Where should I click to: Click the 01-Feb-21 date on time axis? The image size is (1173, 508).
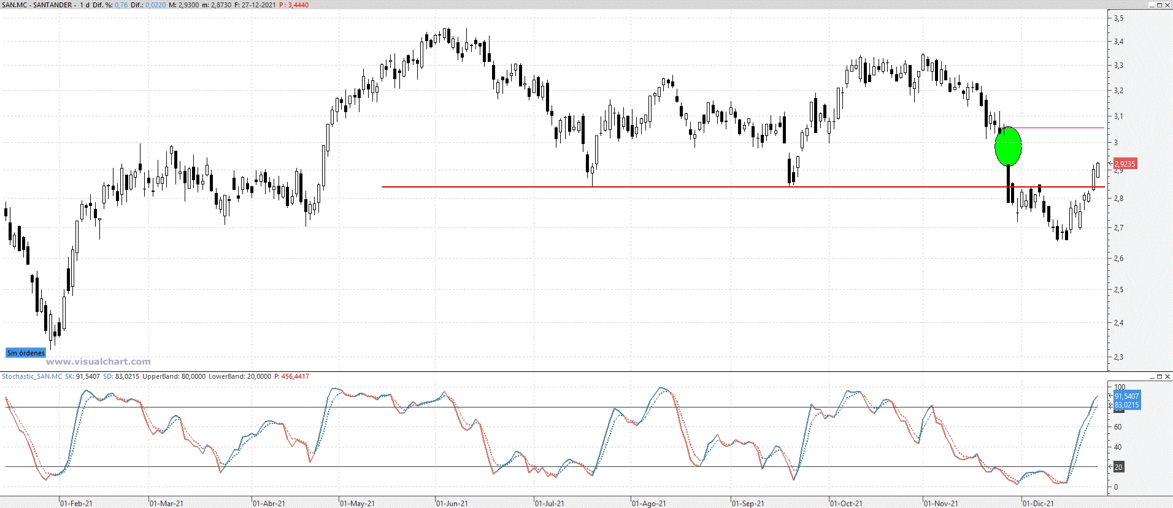tap(76, 503)
